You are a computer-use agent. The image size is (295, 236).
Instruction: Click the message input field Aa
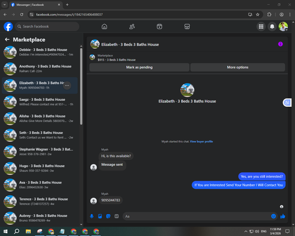[196, 217]
